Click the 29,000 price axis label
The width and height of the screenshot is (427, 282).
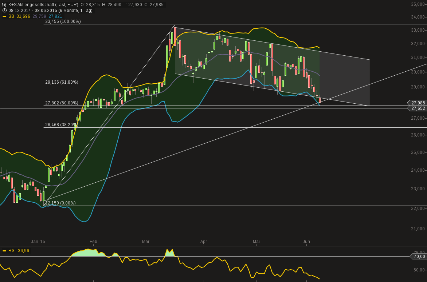coord(418,87)
